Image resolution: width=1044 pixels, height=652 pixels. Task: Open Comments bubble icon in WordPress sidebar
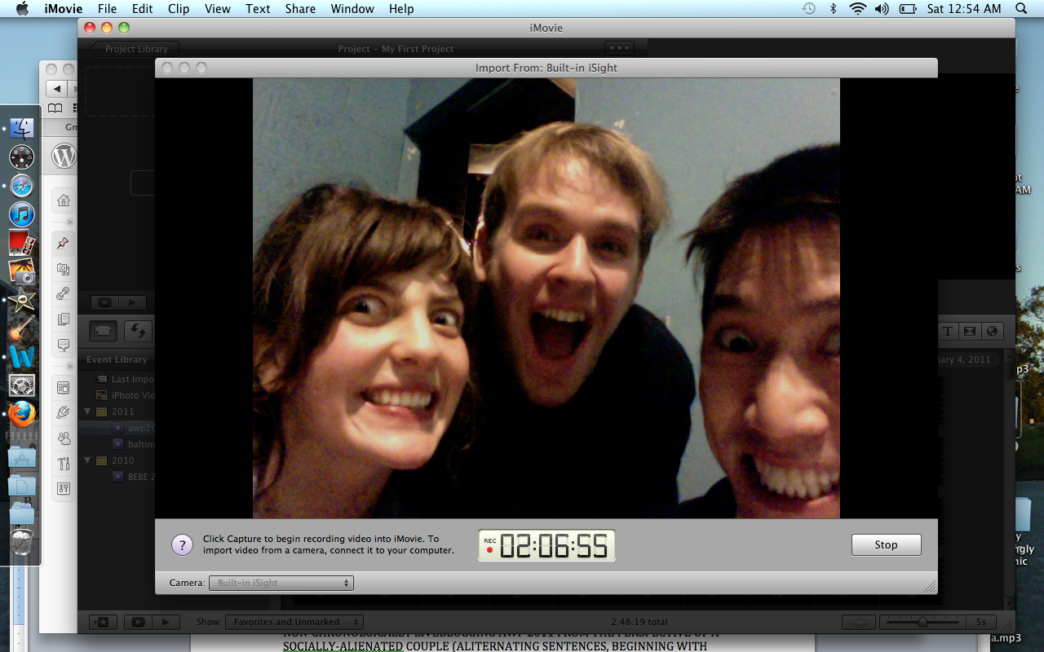pyautogui.click(x=64, y=345)
